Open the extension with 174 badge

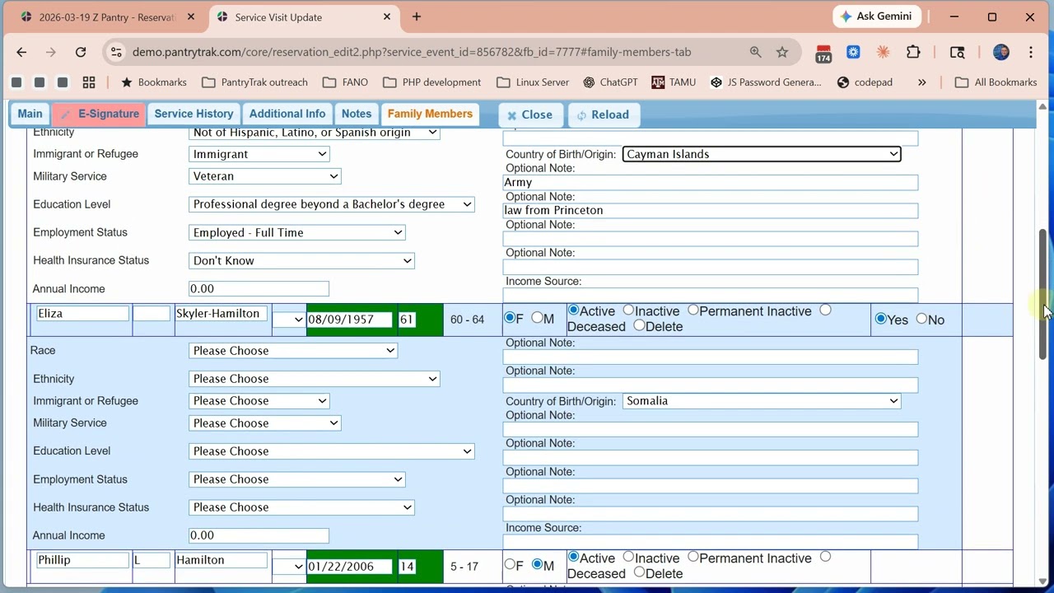pos(823,53)
